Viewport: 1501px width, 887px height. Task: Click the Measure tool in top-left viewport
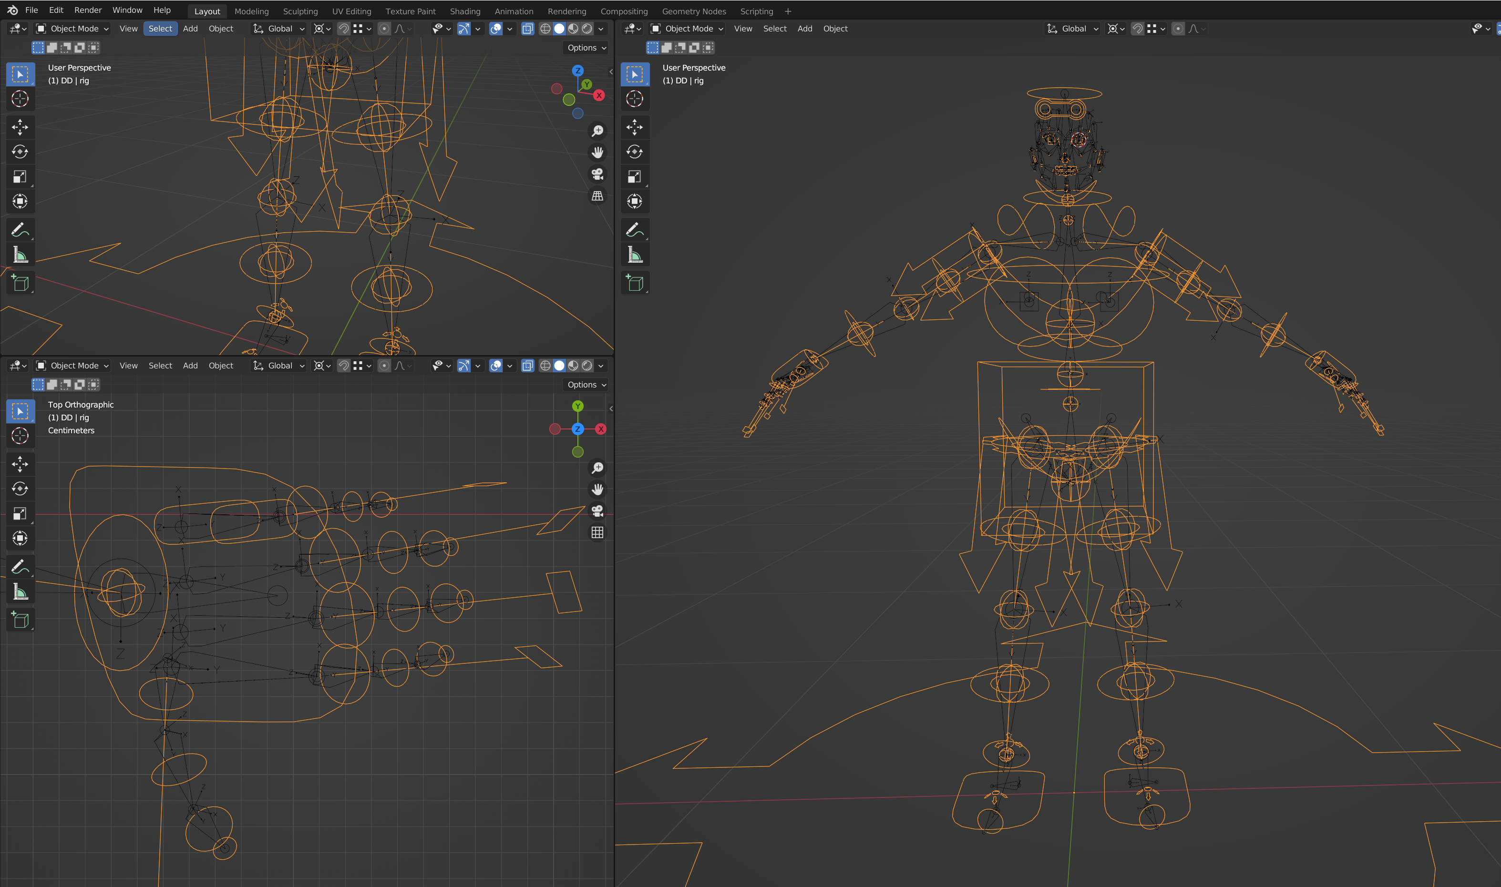[20, 255]
